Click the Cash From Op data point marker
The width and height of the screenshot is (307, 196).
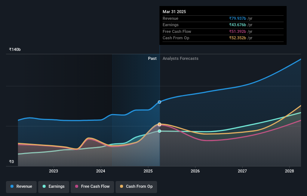pos(160,124)
